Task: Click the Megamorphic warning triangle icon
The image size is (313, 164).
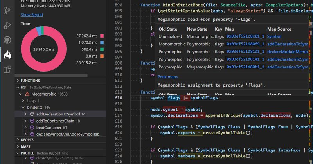Action: coord(27,94)
